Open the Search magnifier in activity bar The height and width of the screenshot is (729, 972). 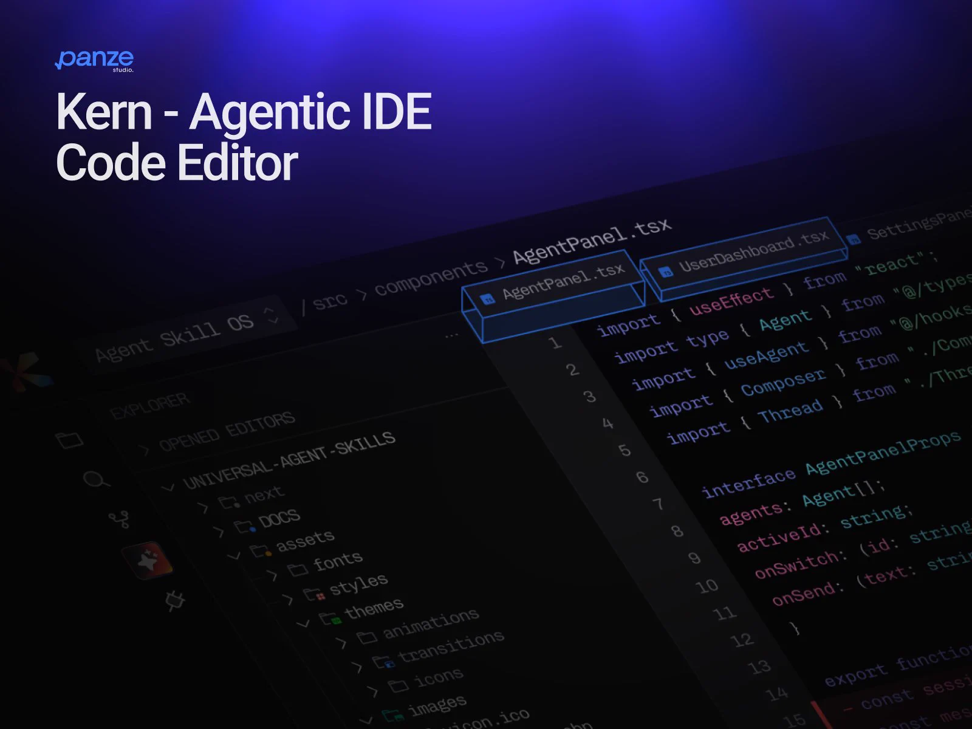(96, 479)
